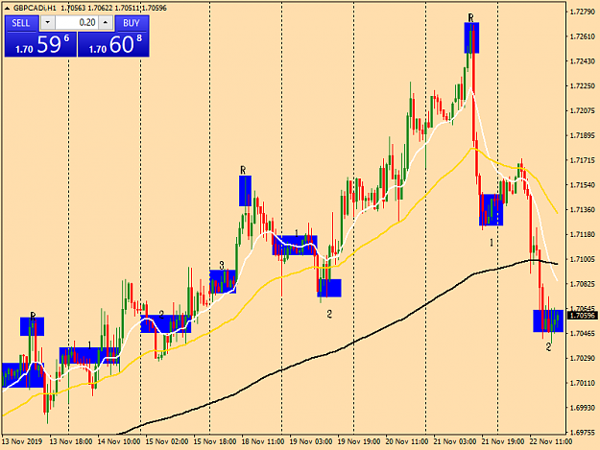Click time axis label 15 Nov 18:00
600x450 pixels.
(x=215, y=441)
